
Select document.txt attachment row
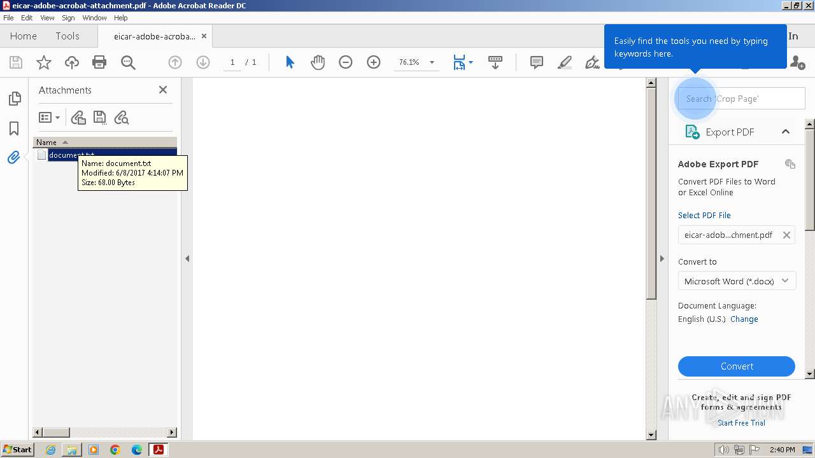[x=106, y=155]
